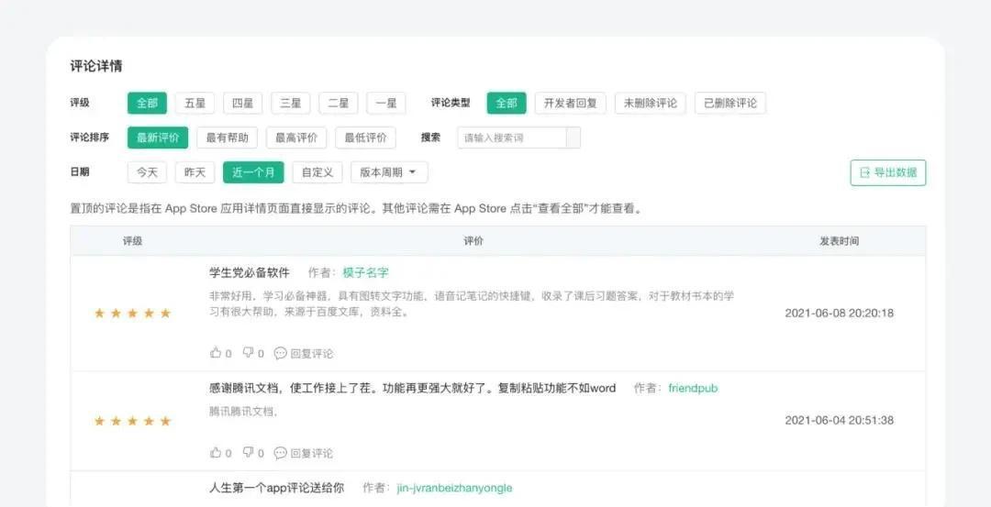Sort reviews by 最新评价
This screenshot has width=991, height=507.
point(158,138)
